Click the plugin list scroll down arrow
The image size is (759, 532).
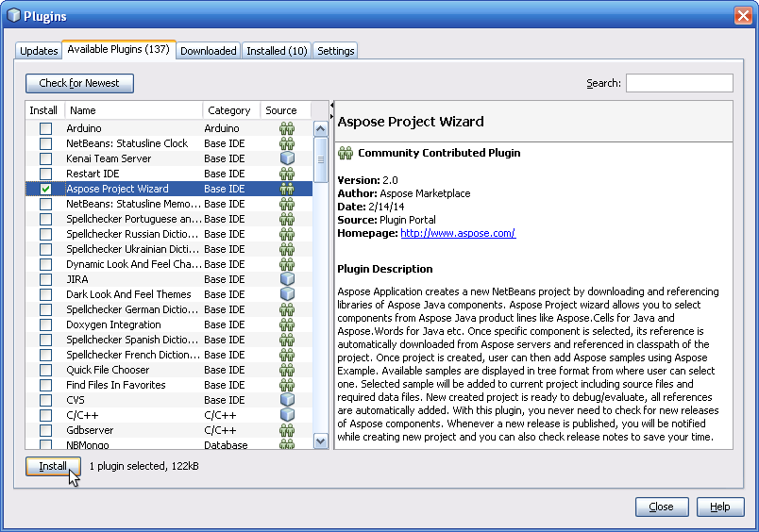point(320,441)
